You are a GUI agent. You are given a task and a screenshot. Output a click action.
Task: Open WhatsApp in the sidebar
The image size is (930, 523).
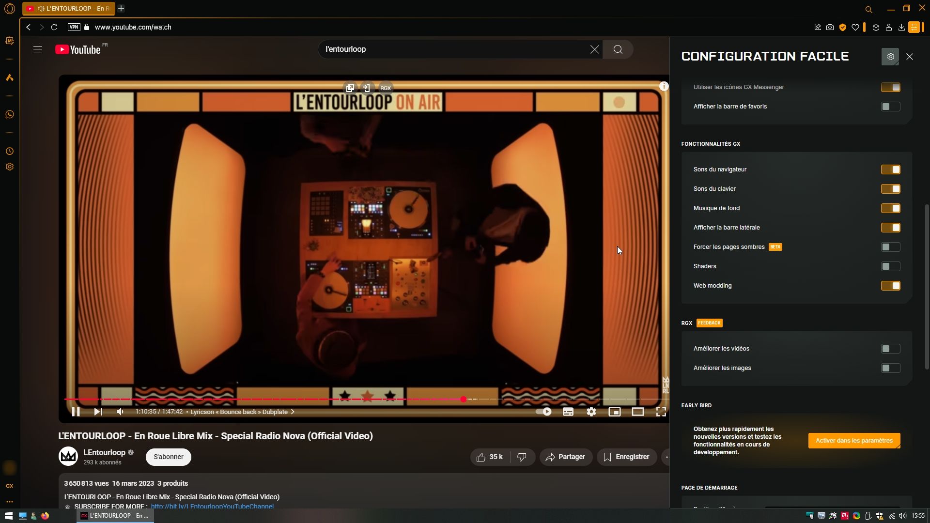pos(10,114)
